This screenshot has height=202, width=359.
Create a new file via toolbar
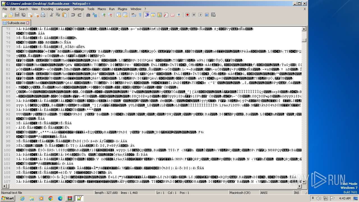4,15
